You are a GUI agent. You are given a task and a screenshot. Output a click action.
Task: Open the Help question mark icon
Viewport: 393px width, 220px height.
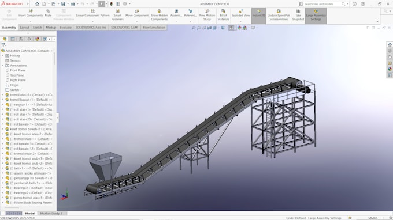coord(363,4)
